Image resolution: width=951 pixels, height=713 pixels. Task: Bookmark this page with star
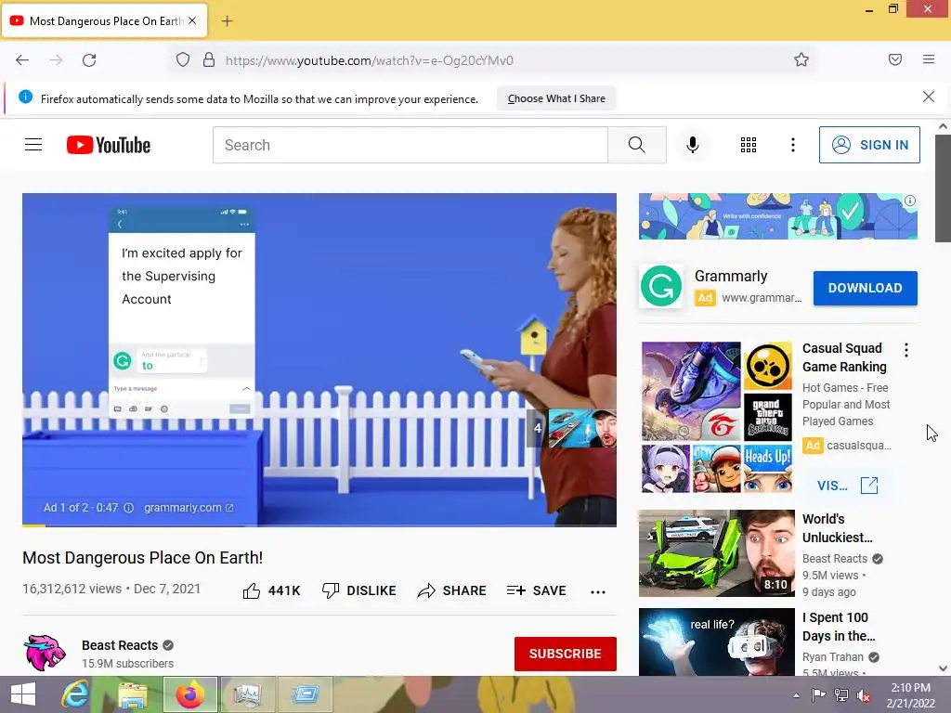[801, 60]
